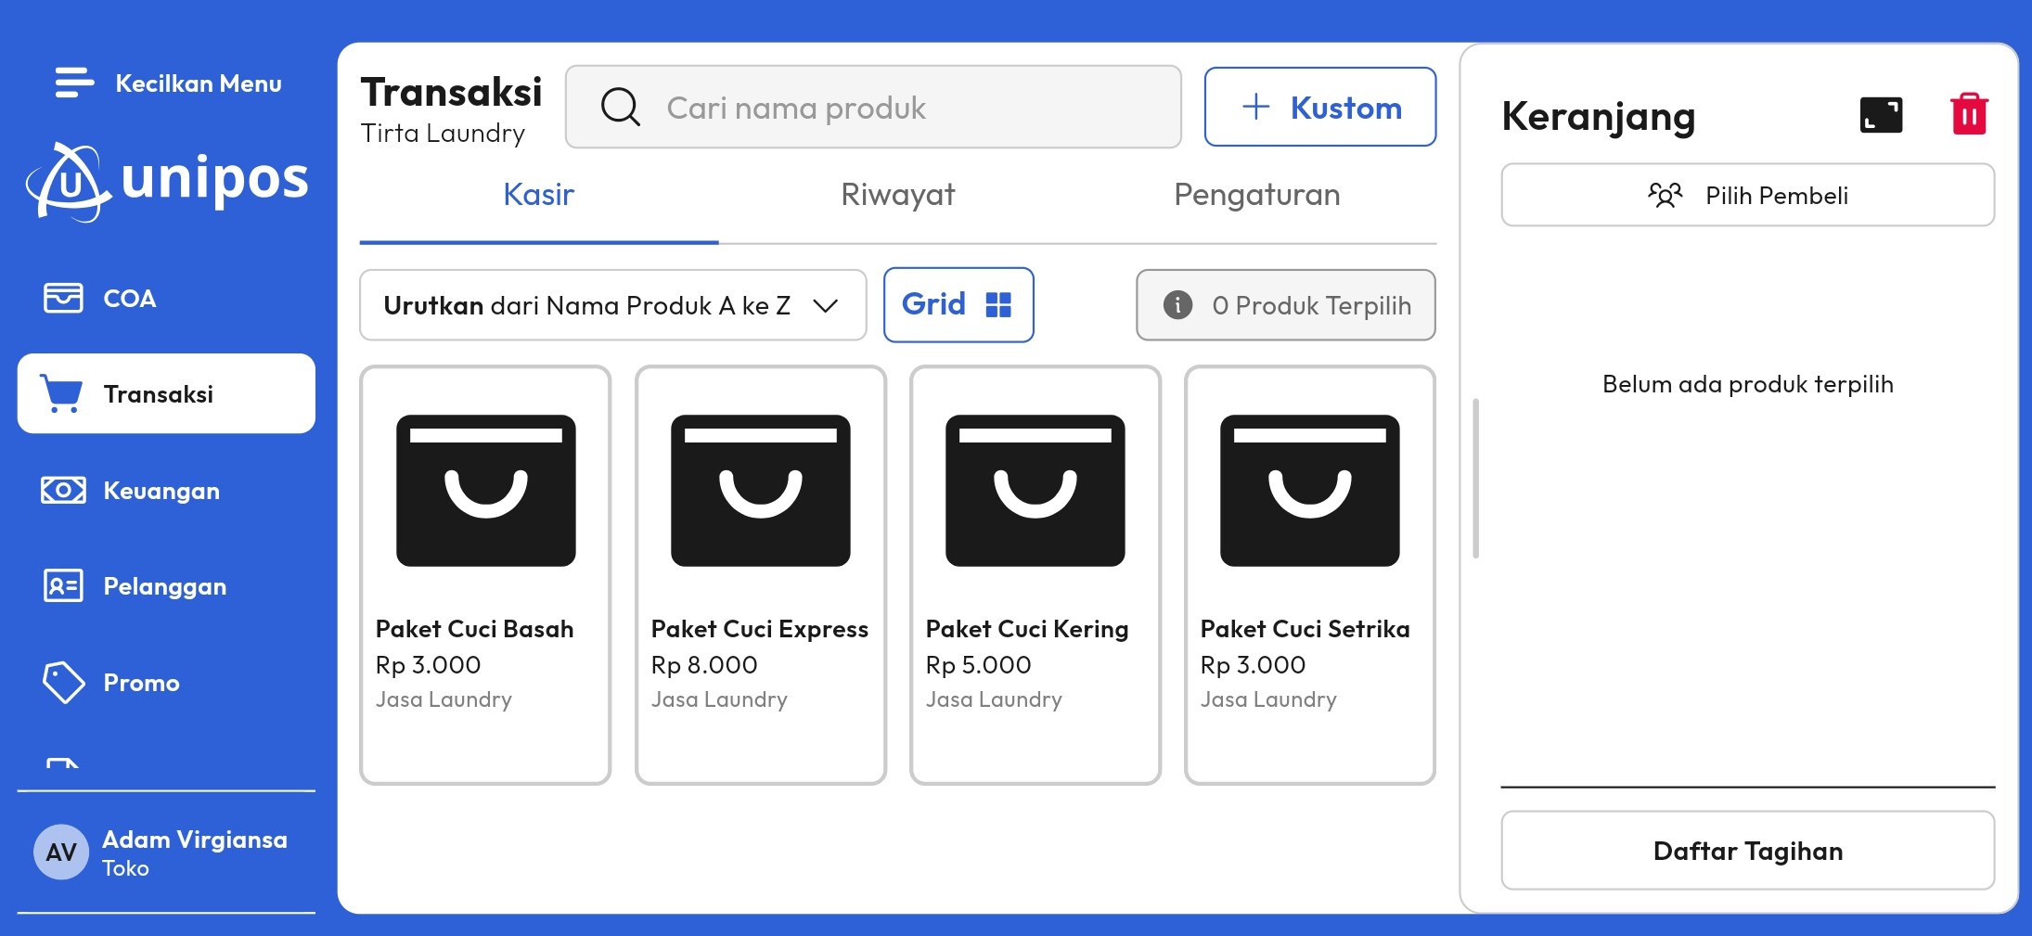The image size is (2032, 936).
Task: Select the Transaksi cart icon
Action: 61,393
